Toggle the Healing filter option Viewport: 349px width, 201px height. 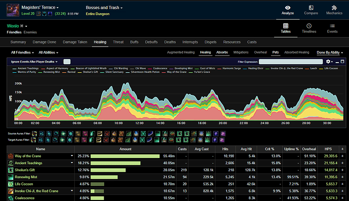[205, 52]
